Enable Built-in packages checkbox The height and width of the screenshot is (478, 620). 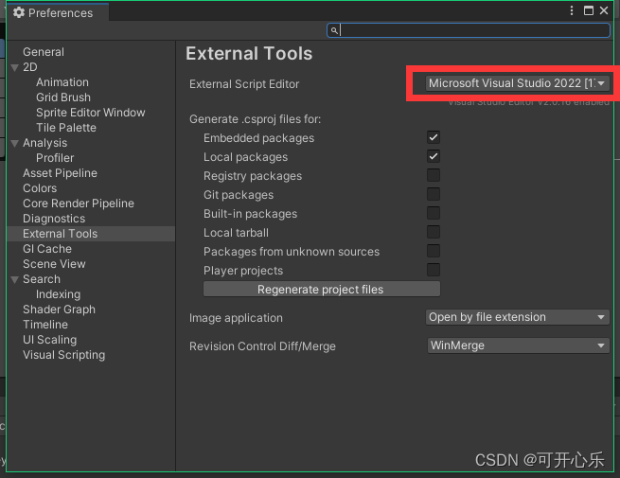(x=434, y=214)
